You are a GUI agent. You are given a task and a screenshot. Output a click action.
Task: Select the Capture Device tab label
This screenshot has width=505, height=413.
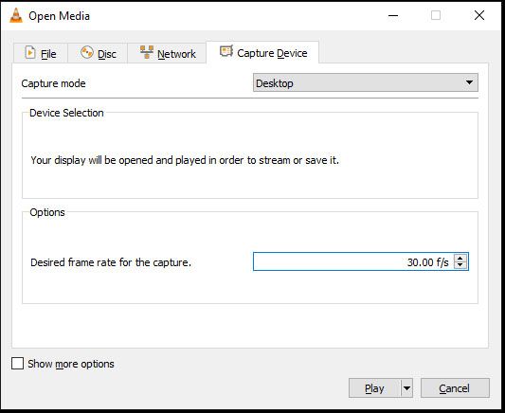272,53
